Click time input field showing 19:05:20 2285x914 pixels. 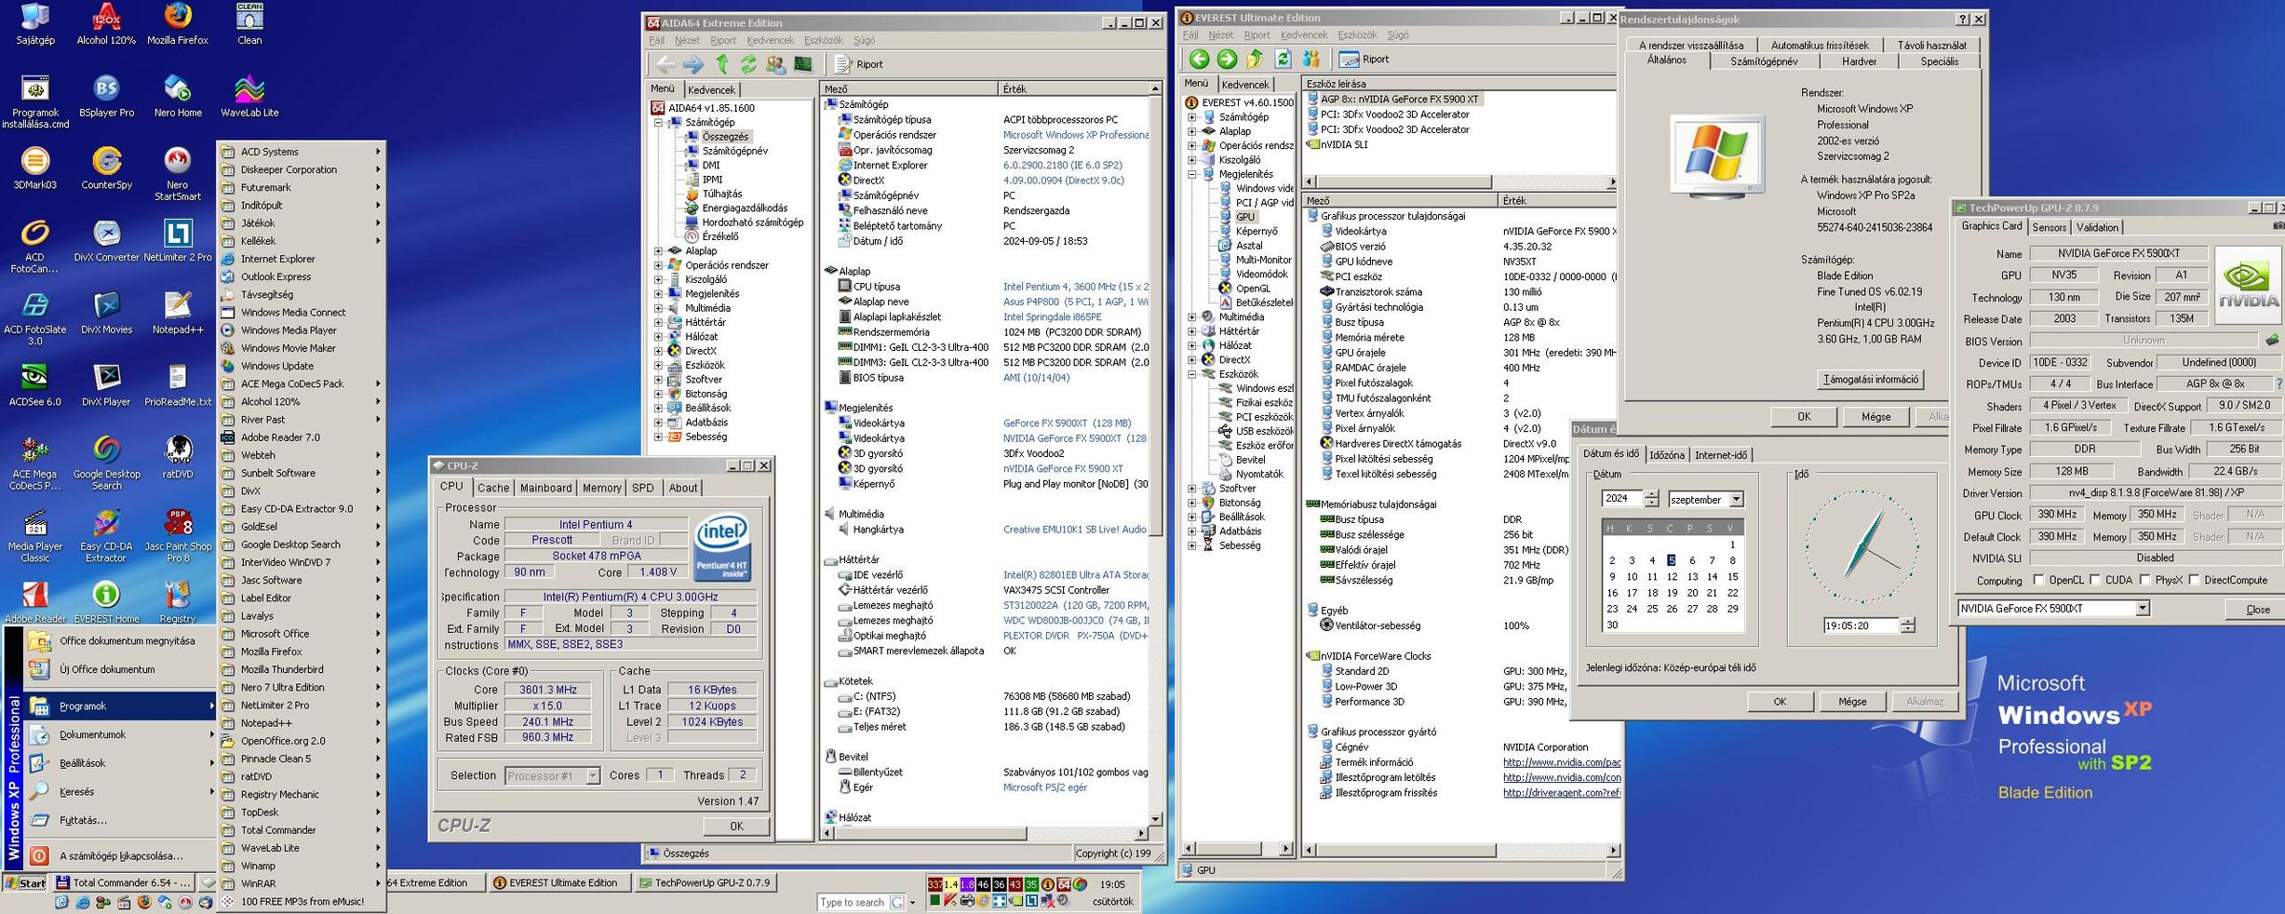[x=1860, y=625]
